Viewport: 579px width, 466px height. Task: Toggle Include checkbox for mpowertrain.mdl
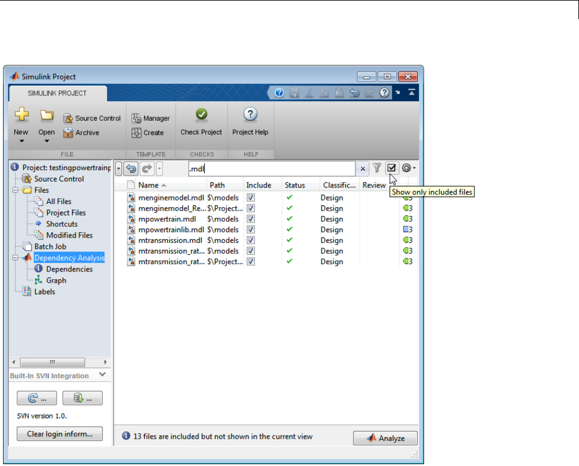(x=251, y=219)
